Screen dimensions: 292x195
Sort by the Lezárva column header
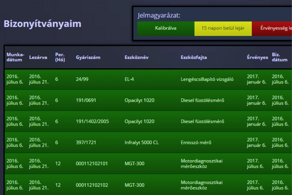[x=38, y=57]
